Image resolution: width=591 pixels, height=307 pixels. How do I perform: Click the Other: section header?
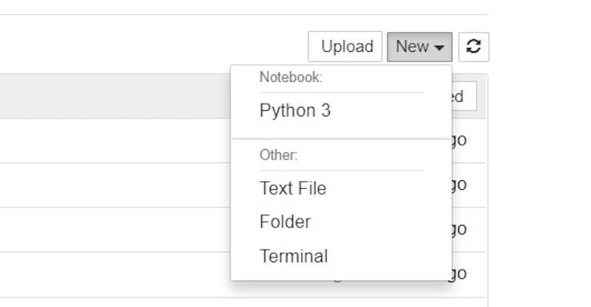pos(279,155)
